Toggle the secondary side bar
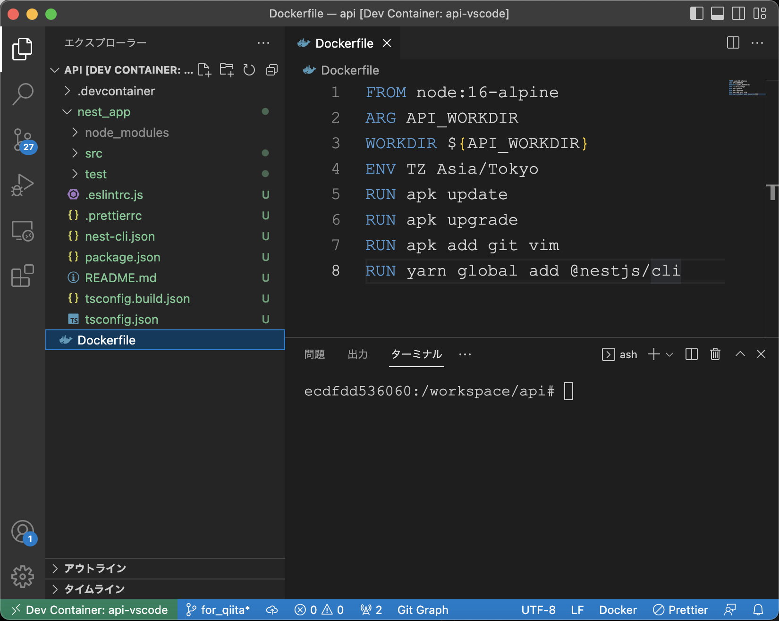 [738, 13]
